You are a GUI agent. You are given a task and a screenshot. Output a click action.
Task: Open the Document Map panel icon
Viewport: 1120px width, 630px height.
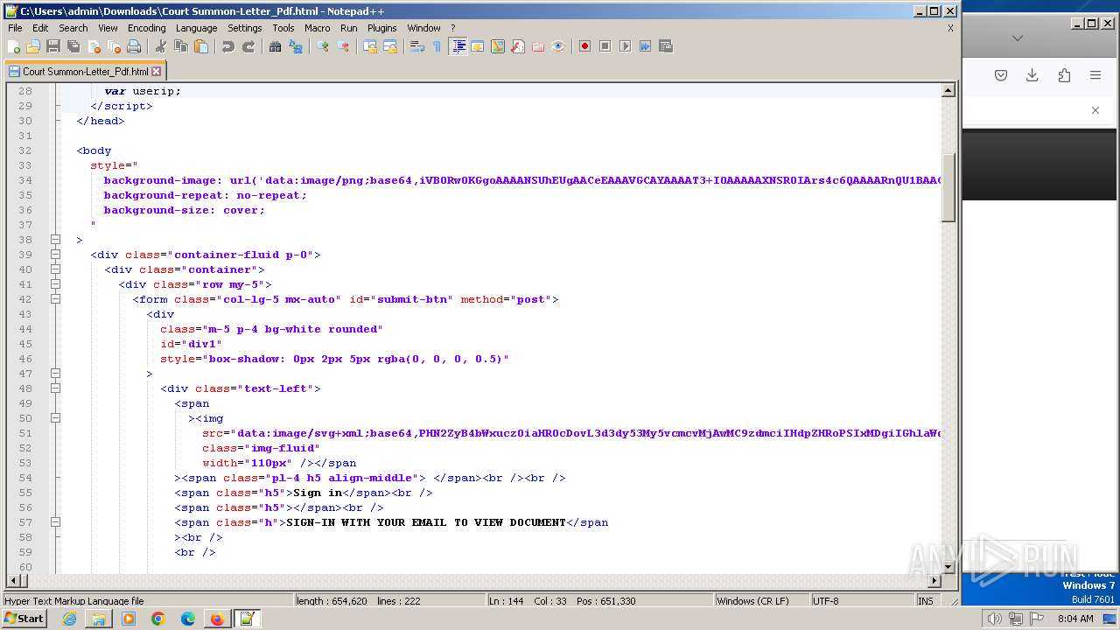pos(498,46)
